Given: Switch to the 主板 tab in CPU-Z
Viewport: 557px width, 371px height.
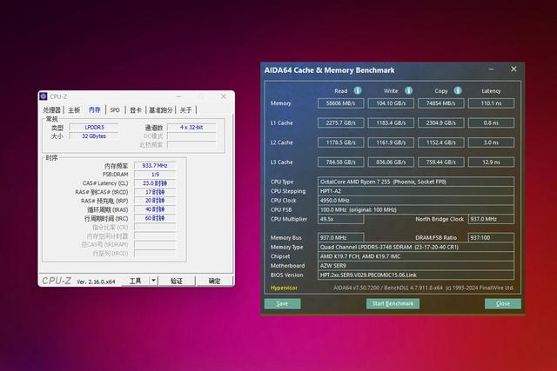Looking at the screenshot, I should coord(74,110).
